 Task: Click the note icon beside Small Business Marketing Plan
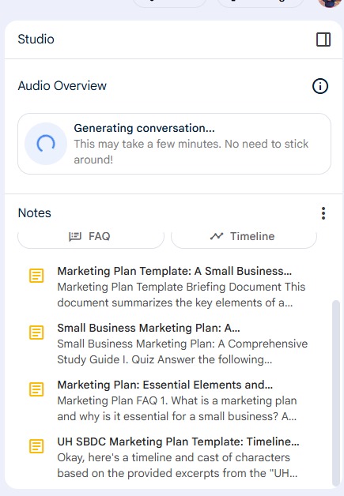pos(36,333)
